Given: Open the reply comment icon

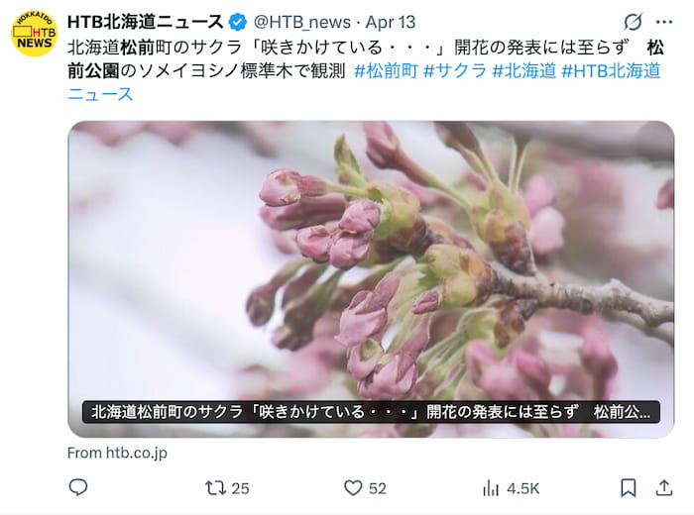Looking at the screenshot, I should pos(78,487).
